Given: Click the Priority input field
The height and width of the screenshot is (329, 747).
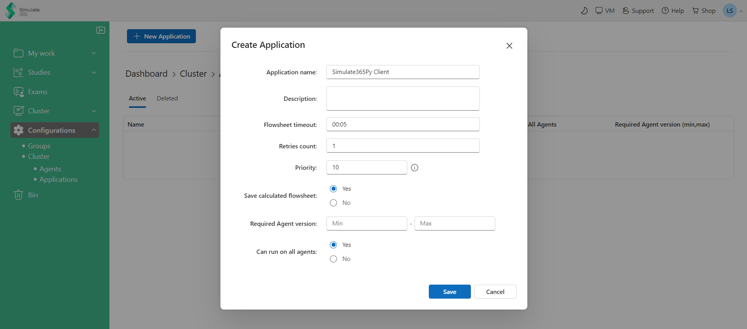Looking at the screenshot, I should pos(366,167).
